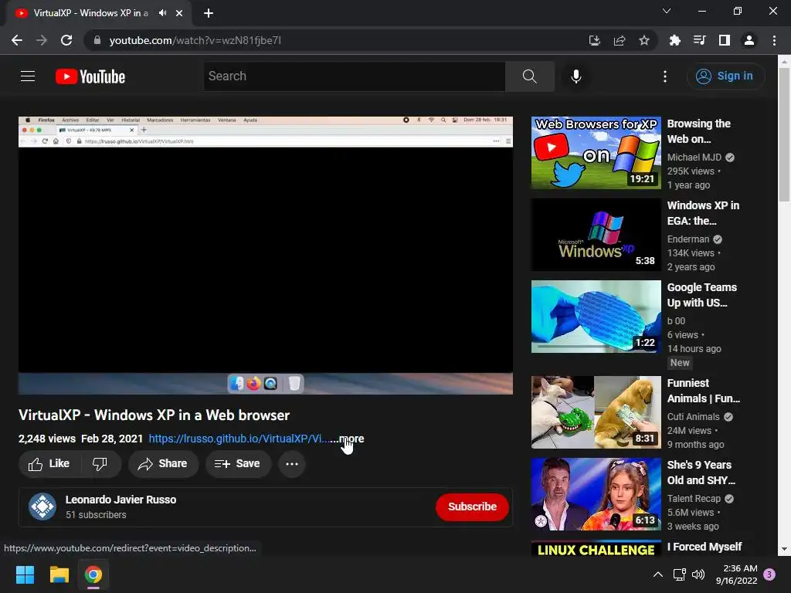Expand description with ...more

(348, 439)
